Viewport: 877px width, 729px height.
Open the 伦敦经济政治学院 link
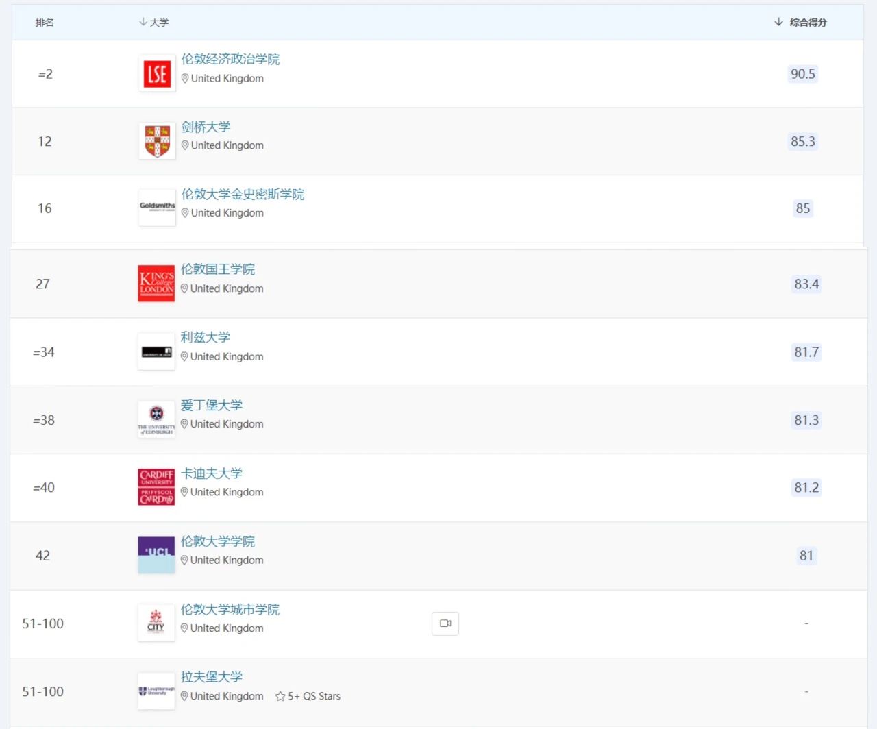tap(230, 59)
